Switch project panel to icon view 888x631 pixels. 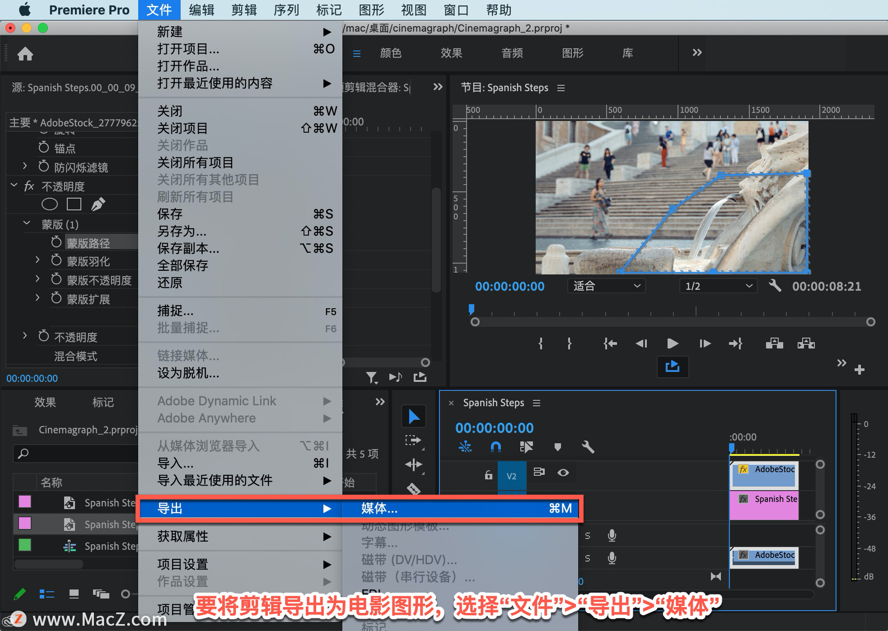point(74,594)
